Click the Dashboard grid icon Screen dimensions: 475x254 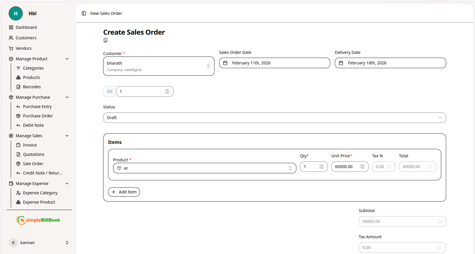[x=11, y=27]
